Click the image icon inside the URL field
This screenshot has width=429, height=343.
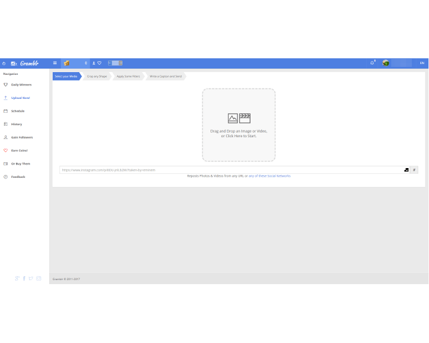point(406,170)
